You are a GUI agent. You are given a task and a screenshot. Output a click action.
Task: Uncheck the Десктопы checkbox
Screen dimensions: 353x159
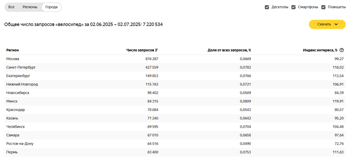[x=267, y=7]
